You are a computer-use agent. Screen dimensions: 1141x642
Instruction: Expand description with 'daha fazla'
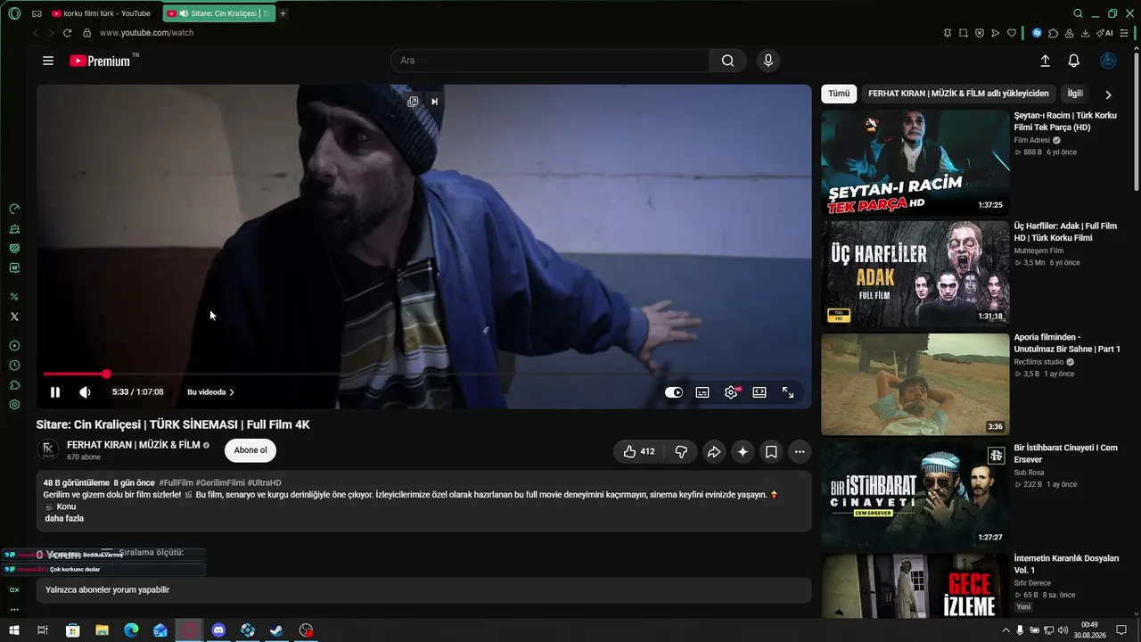tap(64, 518)
